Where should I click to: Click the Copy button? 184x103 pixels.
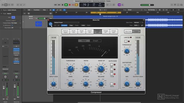[71, 25]
